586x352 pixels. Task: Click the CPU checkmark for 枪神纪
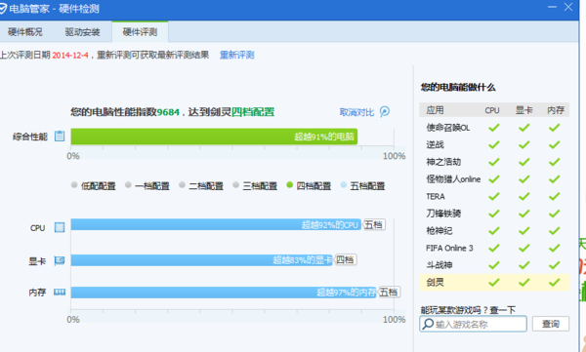(x=494, y=231)
